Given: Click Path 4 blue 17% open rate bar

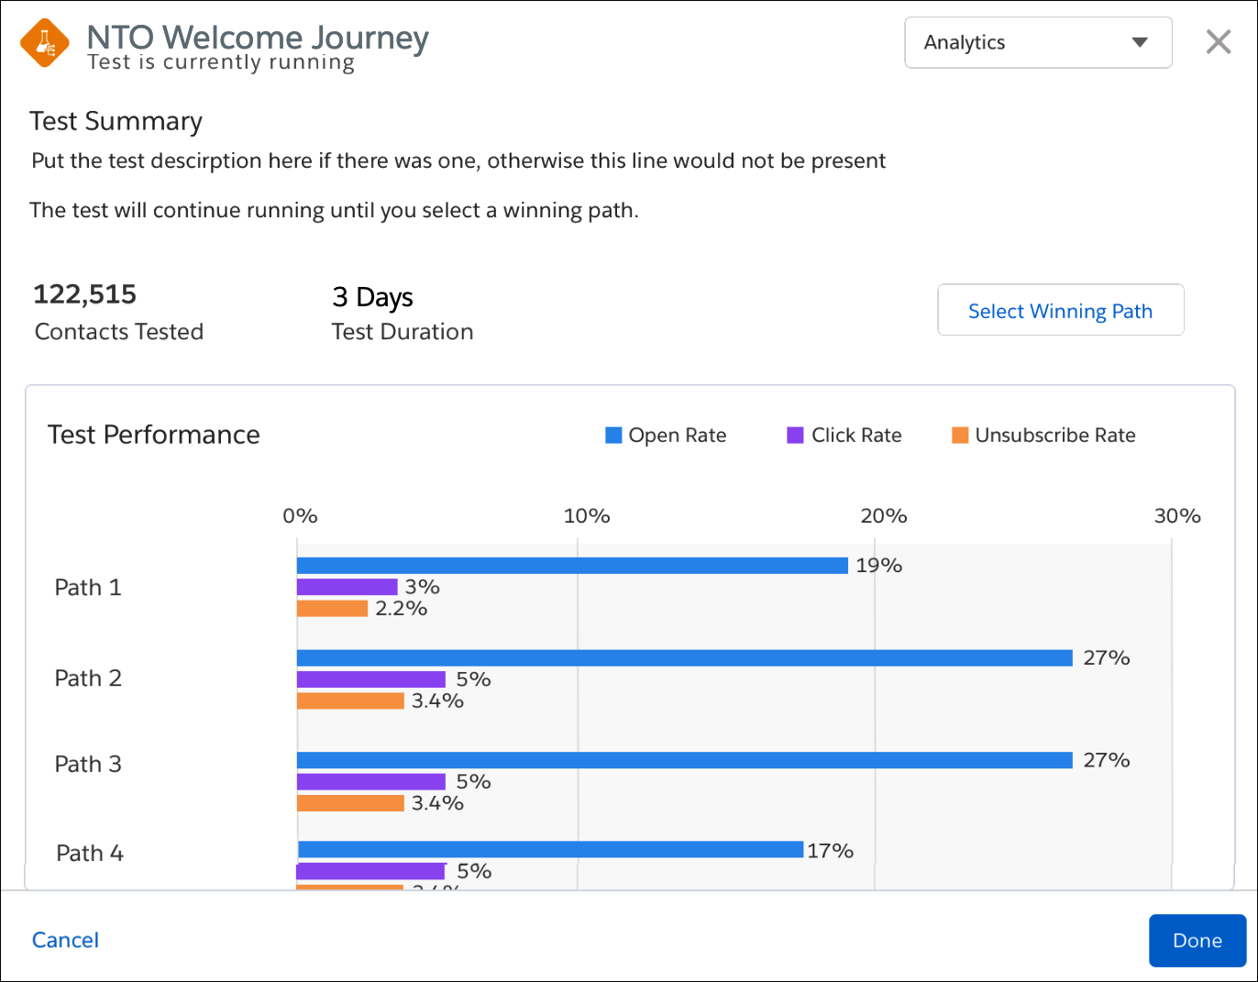Looking at the screenshot, I should pyautogui.click(x=550, y=850).
